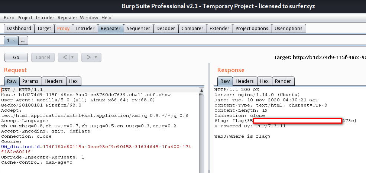Open the User options tab

click(288, 29)
